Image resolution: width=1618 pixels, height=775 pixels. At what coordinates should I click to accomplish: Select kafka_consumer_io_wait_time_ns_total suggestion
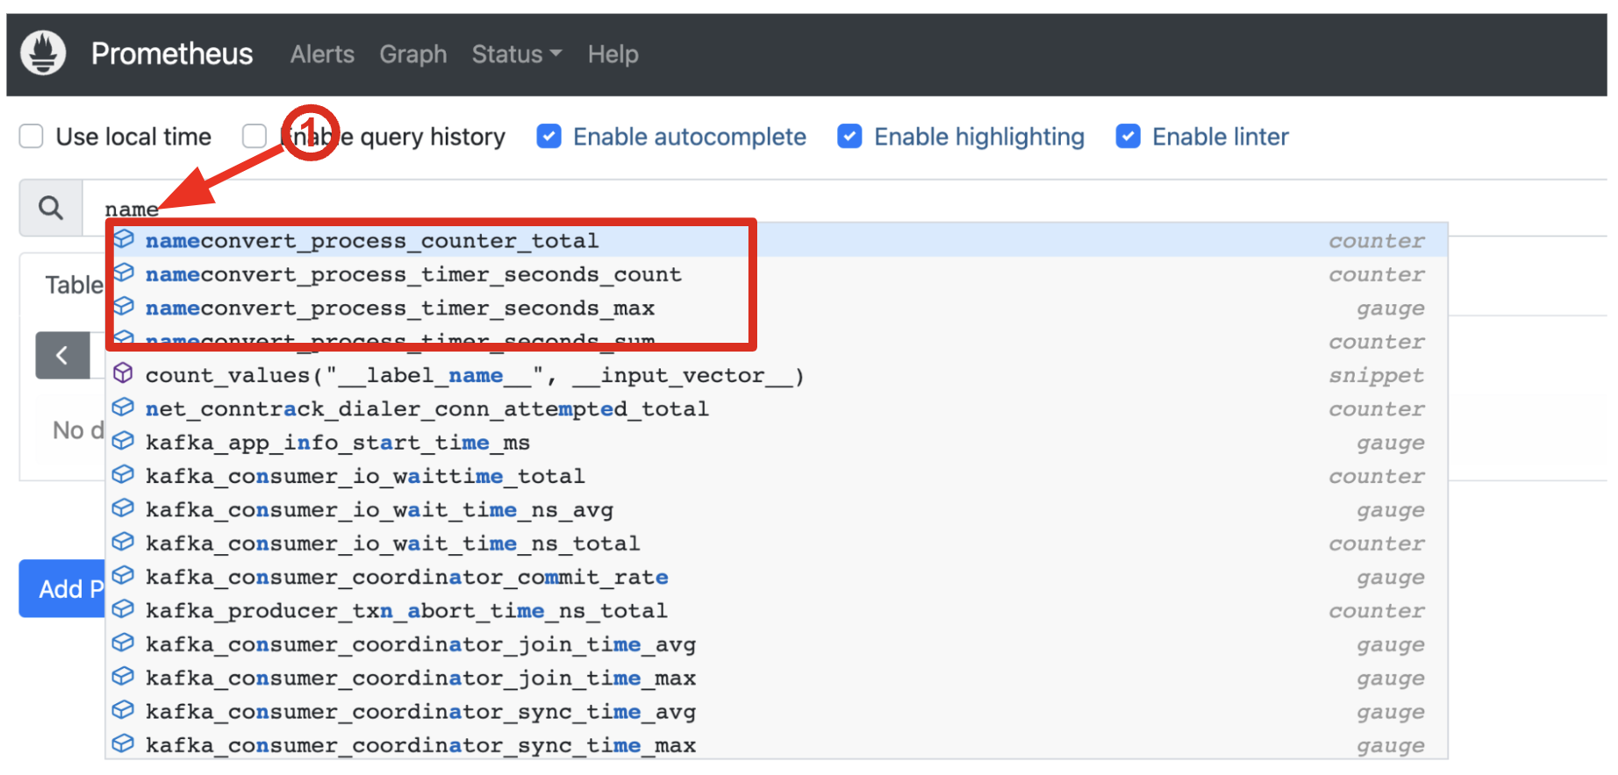click(x=777, y=543)
